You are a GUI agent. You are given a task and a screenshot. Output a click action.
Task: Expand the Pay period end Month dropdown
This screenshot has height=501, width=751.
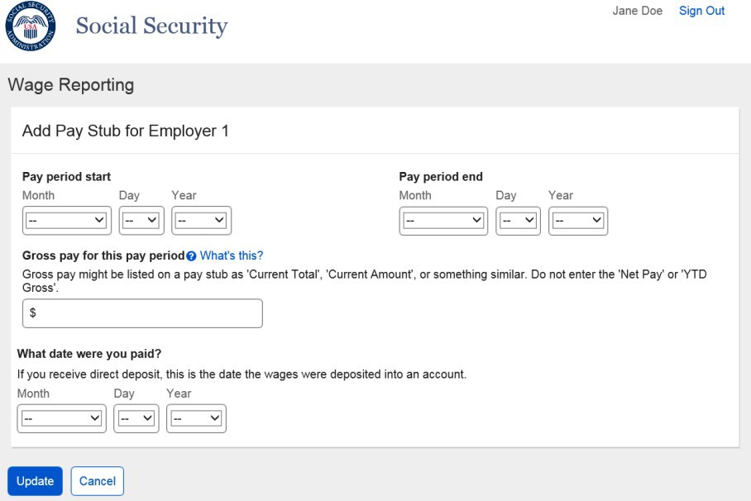coord(443,221)
